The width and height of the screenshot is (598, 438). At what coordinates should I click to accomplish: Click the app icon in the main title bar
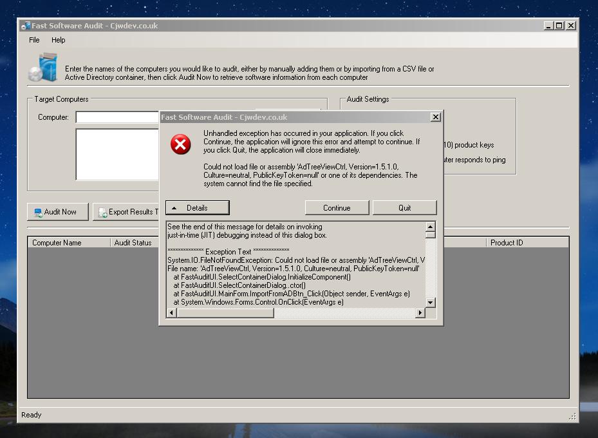pyautogui.click(x=26, y=26)
